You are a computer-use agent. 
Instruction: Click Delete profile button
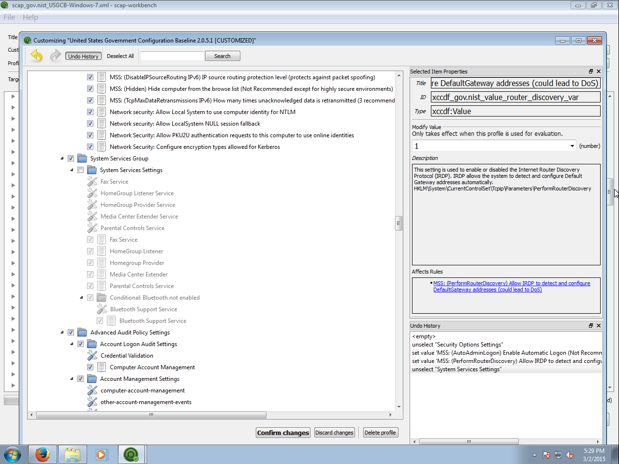point(380,433)
